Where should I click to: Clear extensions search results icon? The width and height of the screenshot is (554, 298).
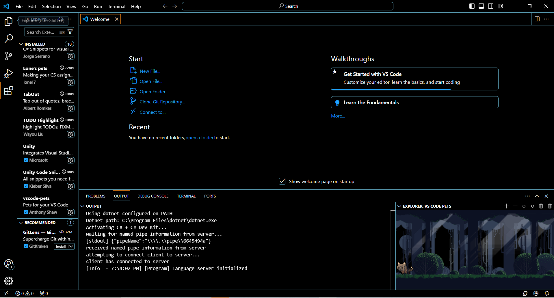62,32
